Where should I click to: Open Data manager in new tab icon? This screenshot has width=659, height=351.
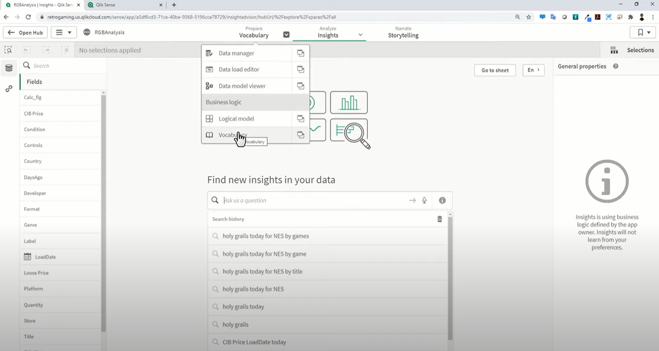[x=301, y=53]
